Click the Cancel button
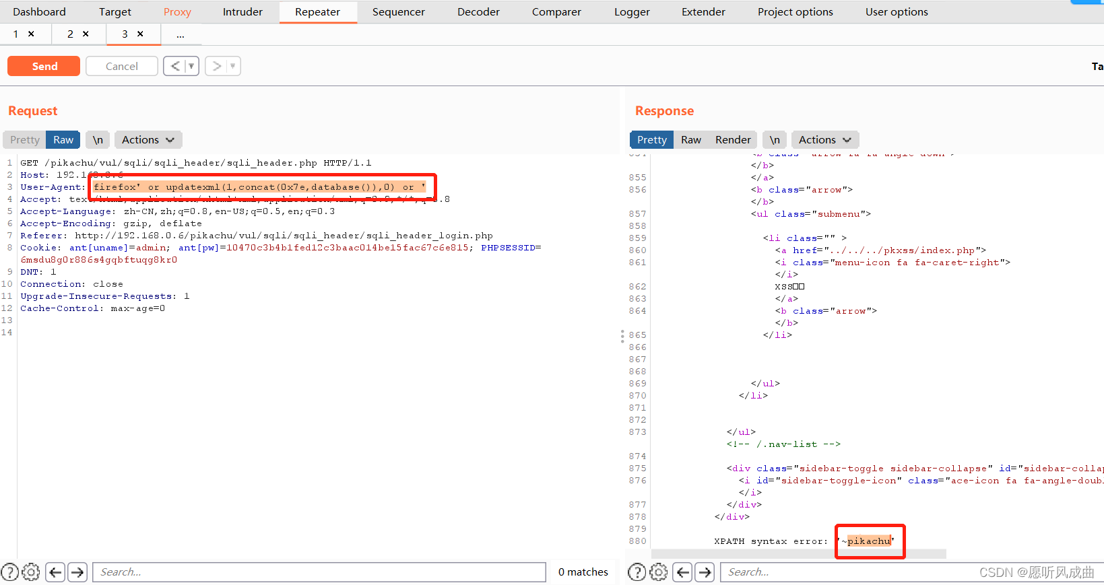Image resolution: width=1104 pixels, height=585 pixels. coord(122,66)
